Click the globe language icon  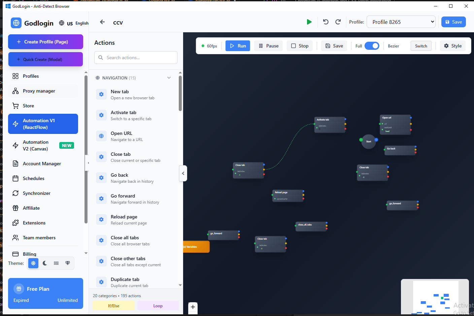62,23
